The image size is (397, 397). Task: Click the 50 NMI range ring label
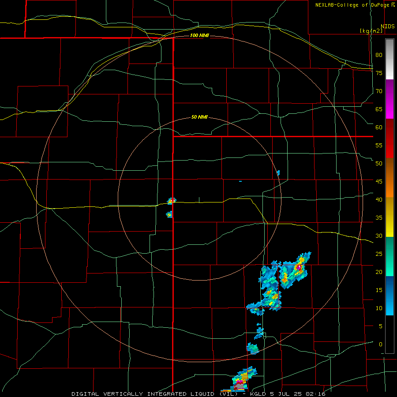pos(199,117)
